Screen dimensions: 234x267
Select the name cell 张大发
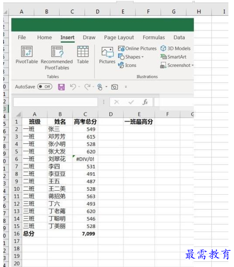click(60, 151)
